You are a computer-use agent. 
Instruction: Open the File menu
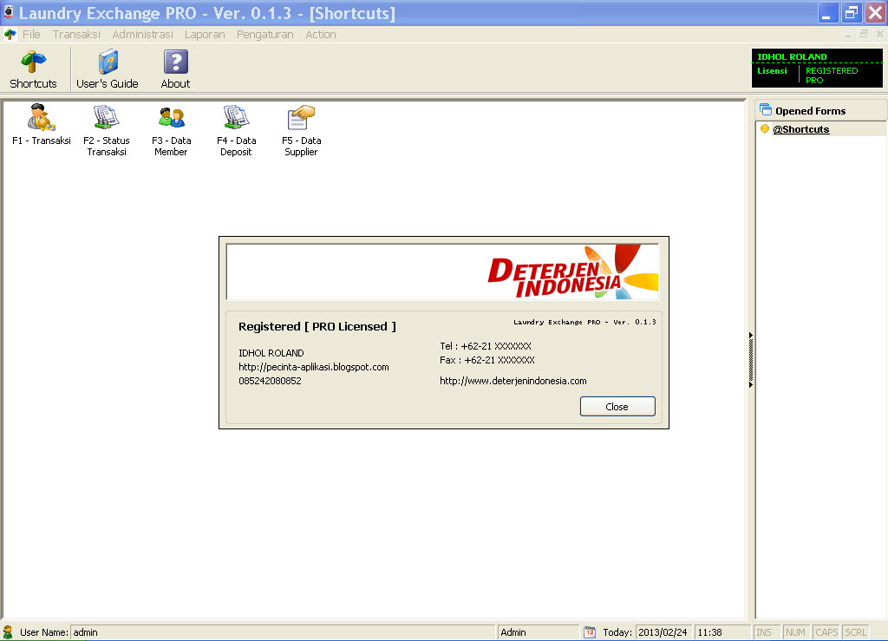pos(31,35)
